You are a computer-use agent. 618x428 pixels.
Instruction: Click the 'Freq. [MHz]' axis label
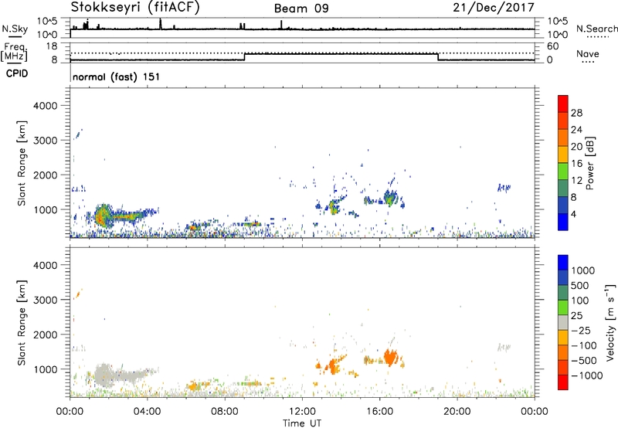14,53
